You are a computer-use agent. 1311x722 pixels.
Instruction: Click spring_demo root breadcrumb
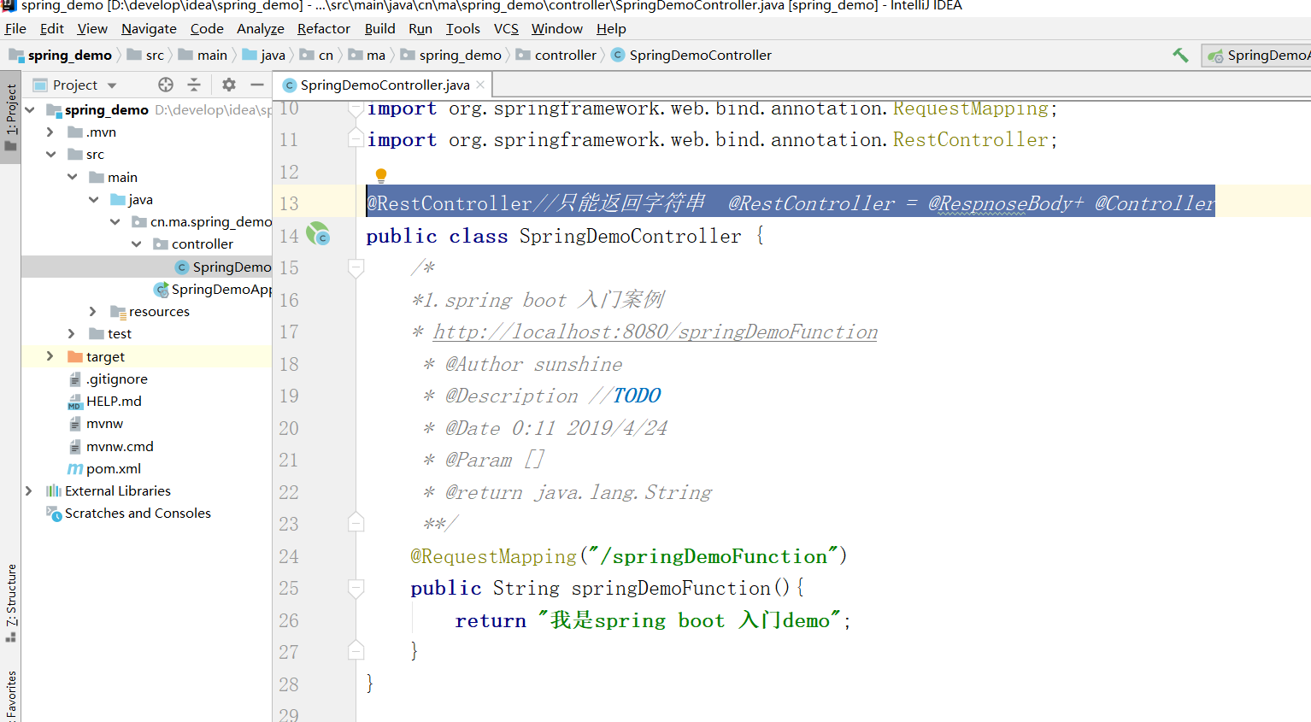[x=61, y=55]
